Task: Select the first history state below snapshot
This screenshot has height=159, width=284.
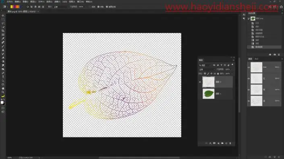Action: [x=264, y=23]
